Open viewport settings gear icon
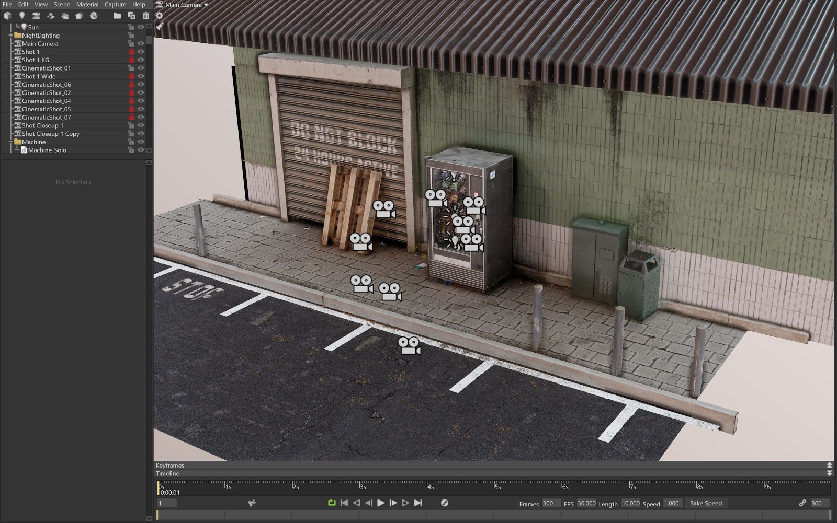Viewport: 837px width, 523px height. pyautogui.click(x=160, y=16)
